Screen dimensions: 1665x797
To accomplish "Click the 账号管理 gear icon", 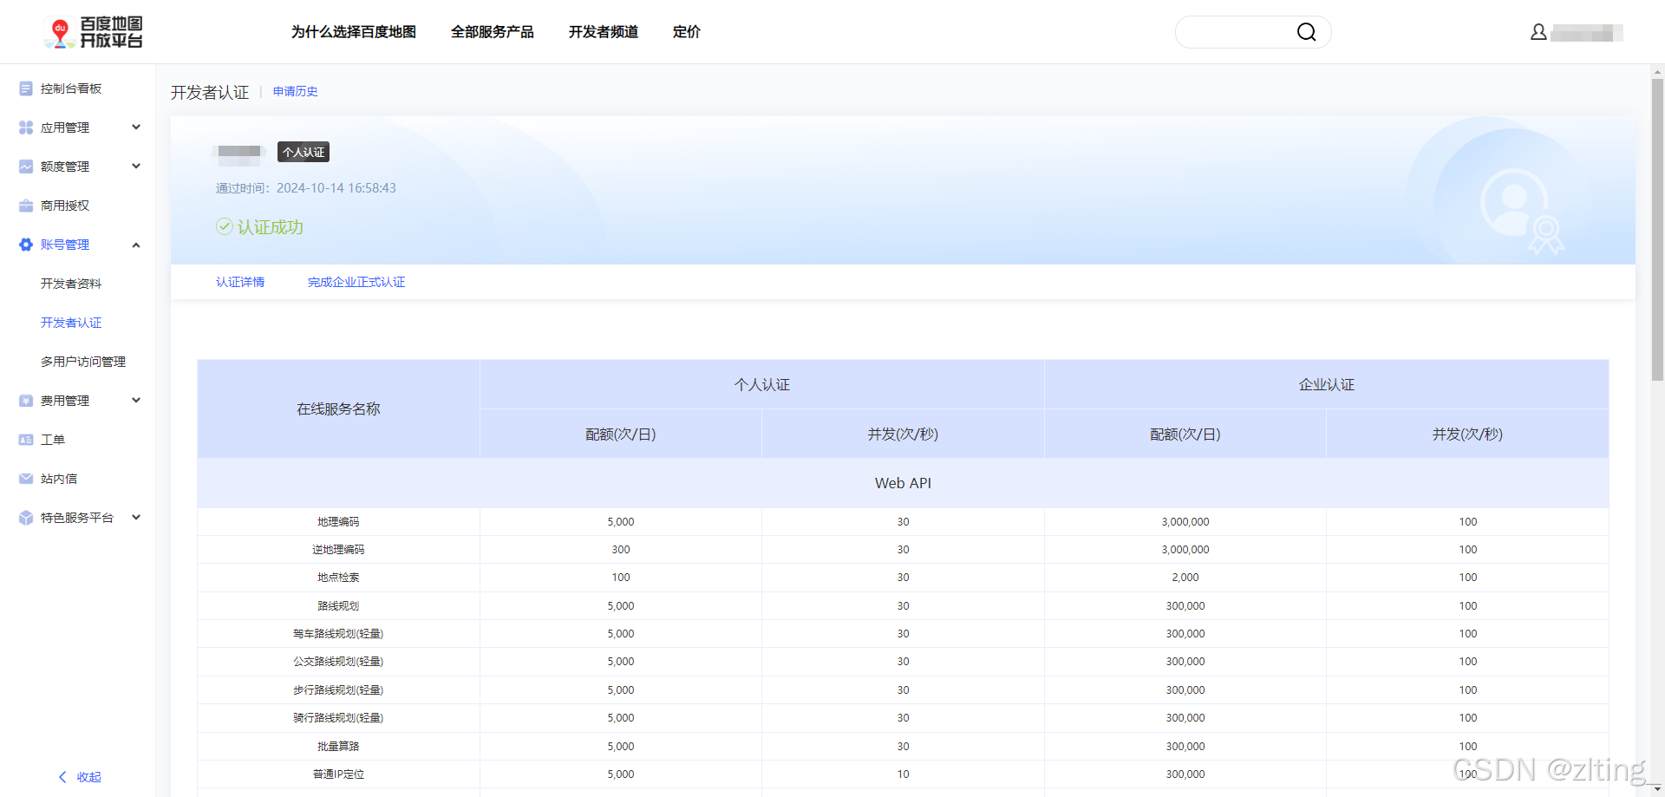I will [x=26, y=245].
